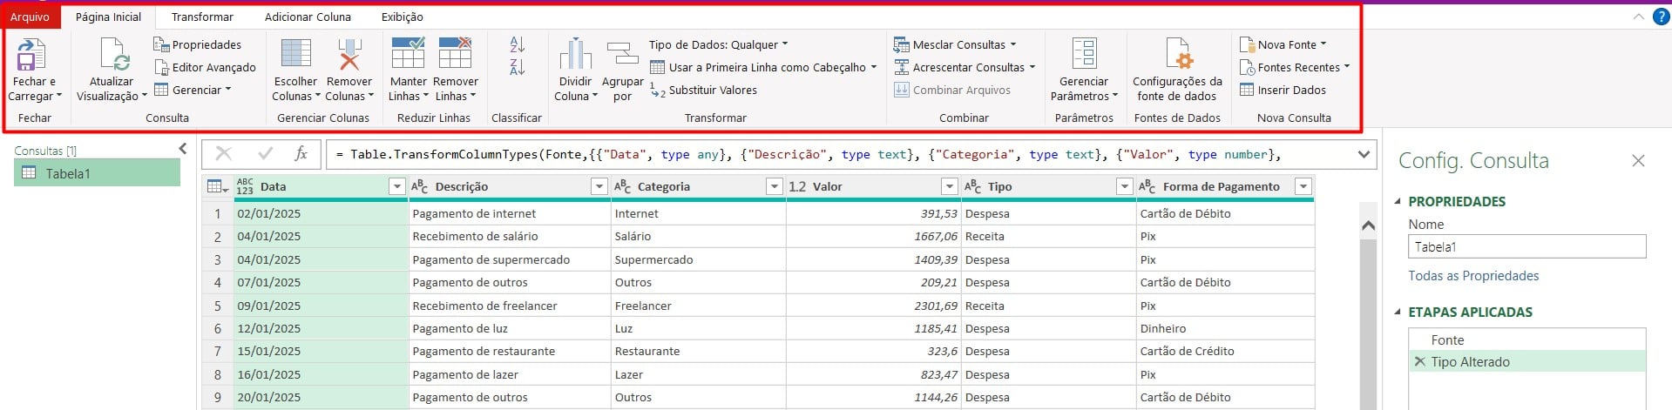Open the Categoria column filter dropdown
Screen dimensions: 1672x410
[774, 186]
